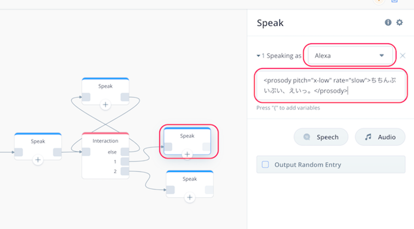Collapse the '1 Speaking as' entry
Image resolution: width=414 pixels, height=229 pixels.
(258, 56)
